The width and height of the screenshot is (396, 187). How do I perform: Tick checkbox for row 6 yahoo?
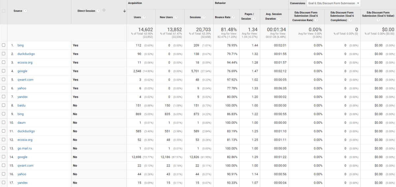tap(4, 88)
